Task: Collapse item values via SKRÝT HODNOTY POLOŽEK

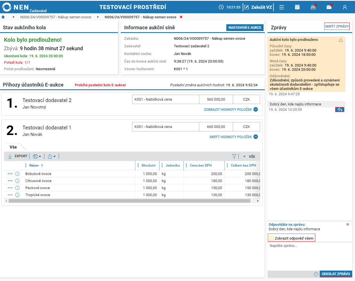Action: 233,137
